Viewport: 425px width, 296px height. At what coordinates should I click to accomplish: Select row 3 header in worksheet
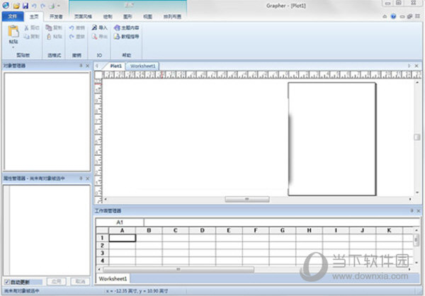pyautogui.click(x=102, y=253)
